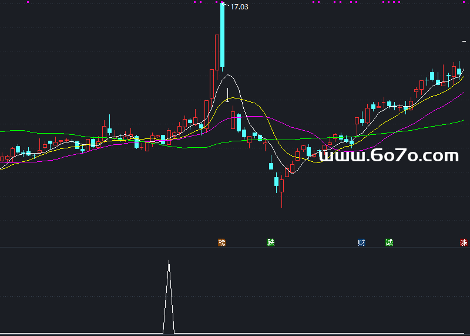Image resolution: width=470 pixels, height=336 pixels.
Task: Click the leftmost magenta dot at the top
Action: point(28,2)
